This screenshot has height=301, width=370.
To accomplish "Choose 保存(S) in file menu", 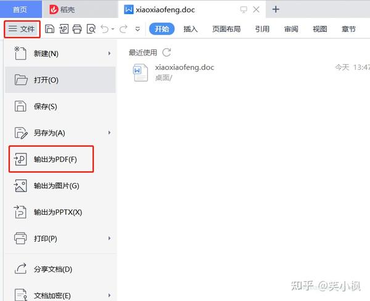I will [x=60, y=106].
